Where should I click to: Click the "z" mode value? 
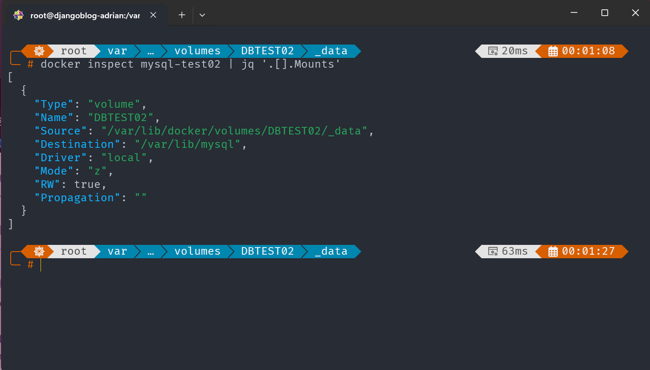click(x=97, y=171)
